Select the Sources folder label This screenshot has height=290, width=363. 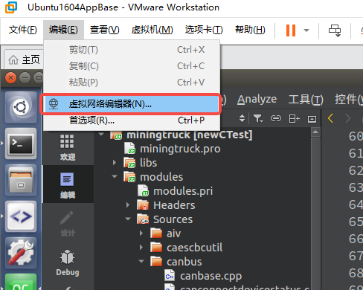pyautogui.click(x=173, y=219)
